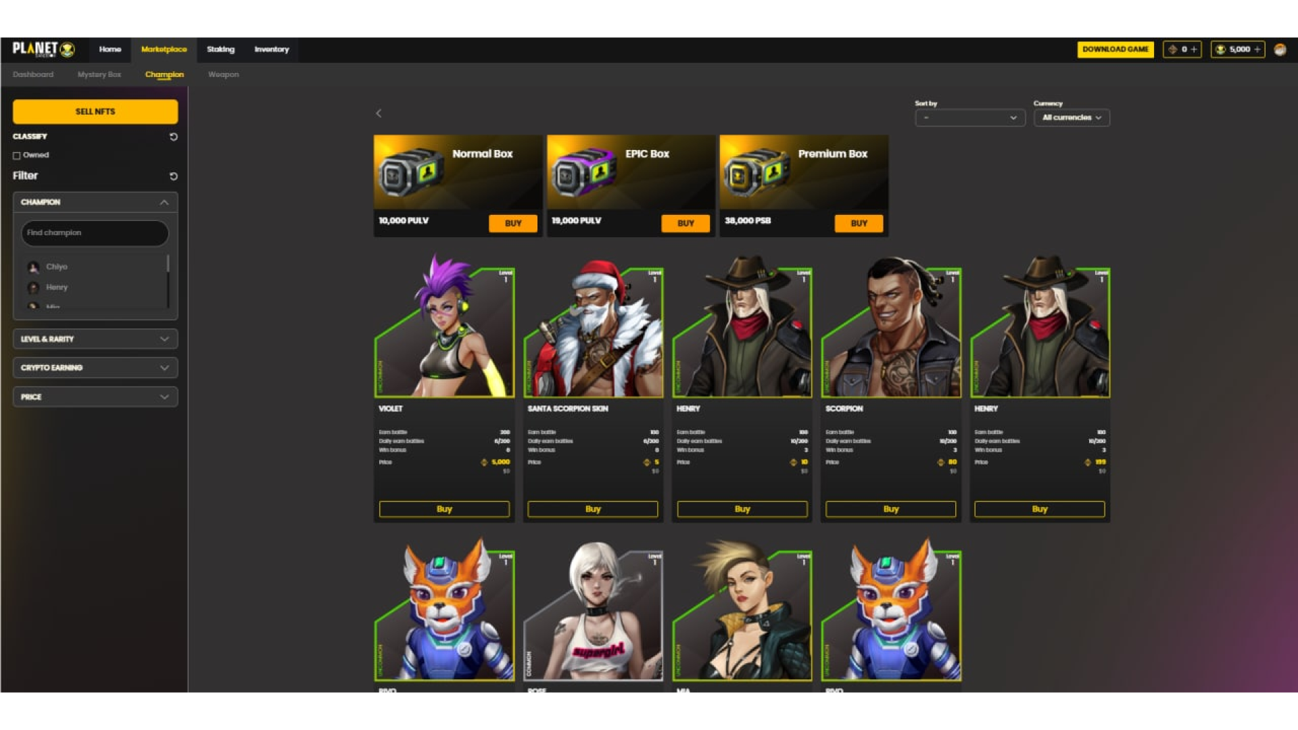Click the back arrow above the box listings
This screenshot has height=730, width=1298.
coord(379,114)
